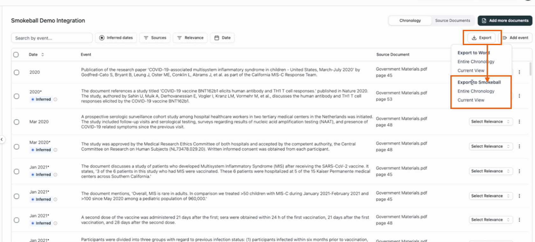Switch to the Source Documents tab
Image resolution: width=535 pixels, height=242 pixels.
pyautogui.click(x=453, y=21)
